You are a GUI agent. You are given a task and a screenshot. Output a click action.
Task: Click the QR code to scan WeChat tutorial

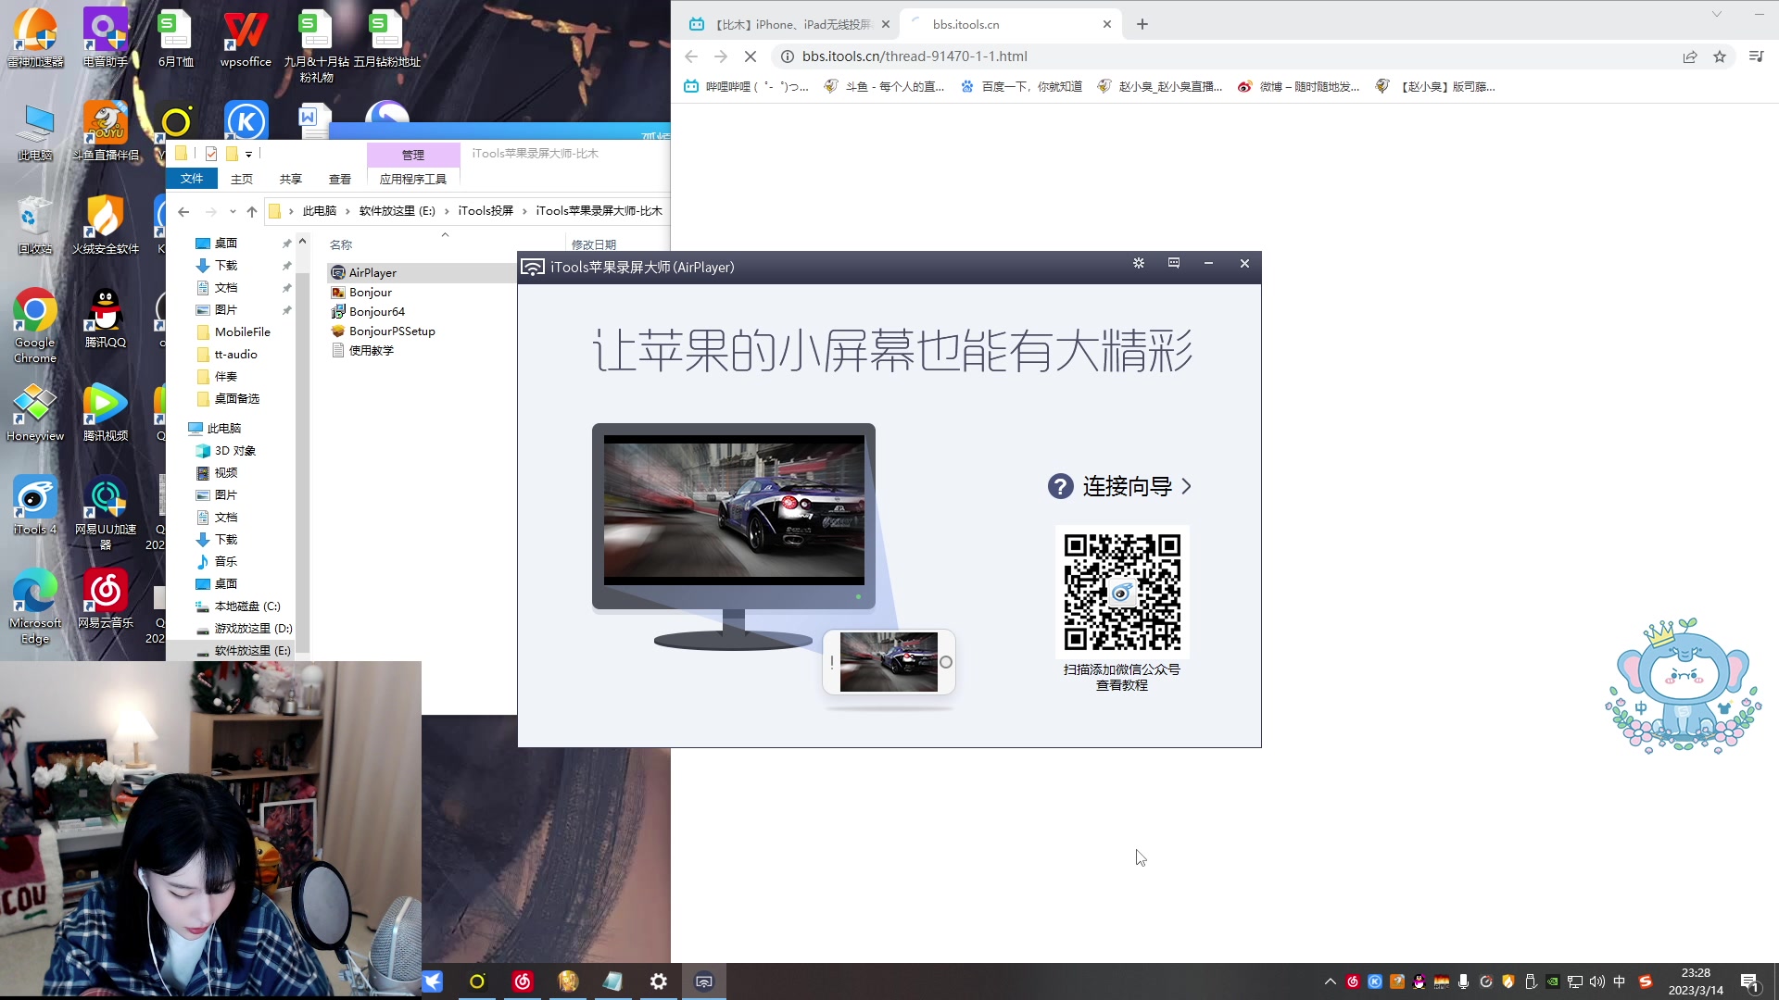point(1120,593)
